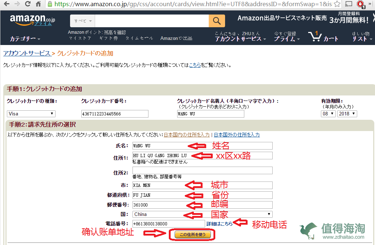Expand the カテゴリー menu
This screenshot has width=375, height=245.
pyautogui.click(x=25, y=38)
